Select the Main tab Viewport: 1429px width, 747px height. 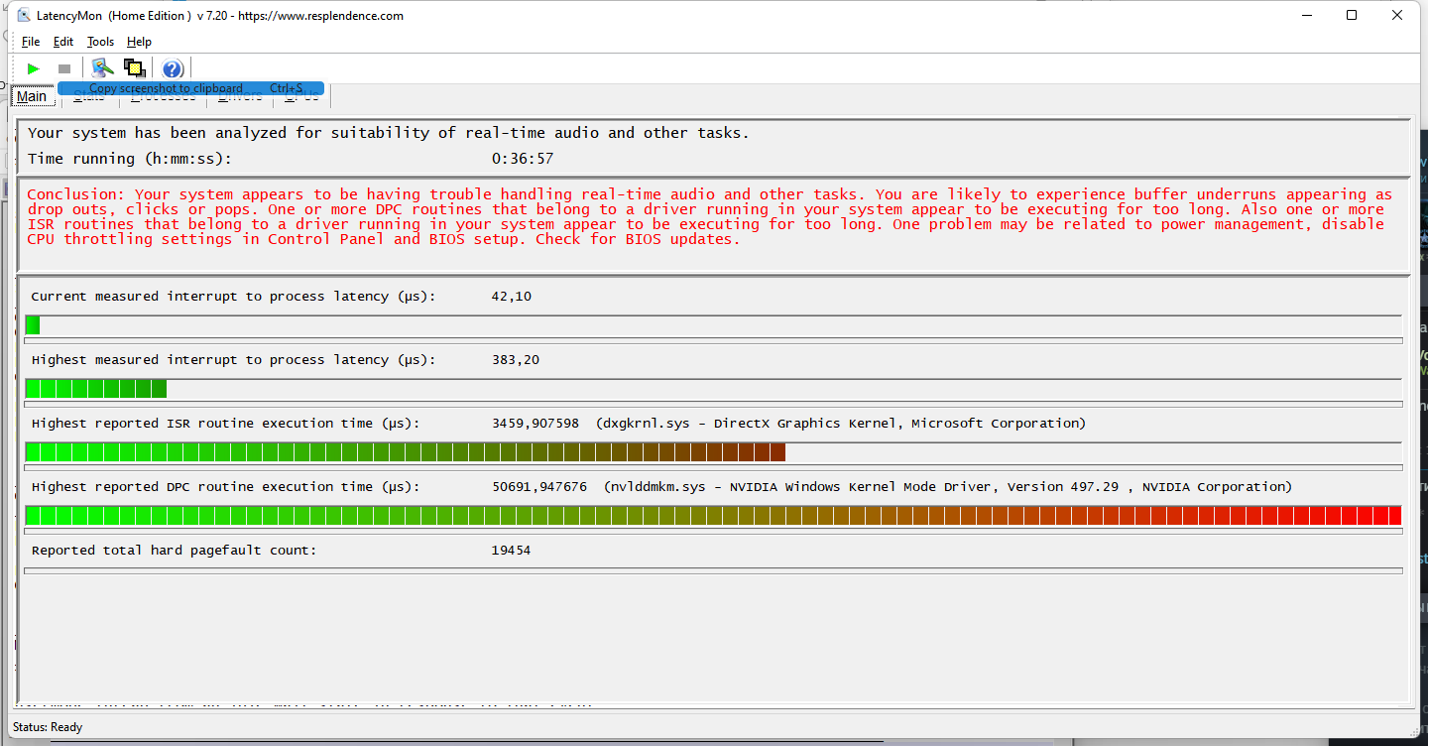tap(31, 97)
